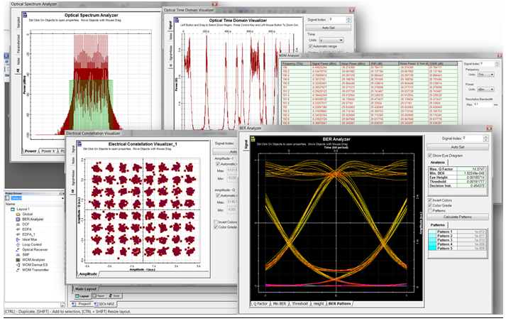Image resolution: width=506 pixels, height=321 pixels.
Task: Click the EDFA amplifier icon in tree
Action: pos(18,229)
